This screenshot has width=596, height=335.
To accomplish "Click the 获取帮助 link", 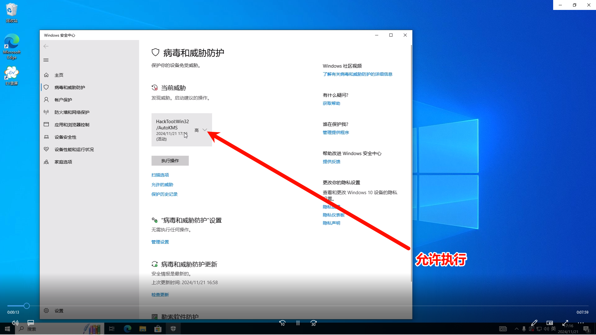I will [332, 103].
